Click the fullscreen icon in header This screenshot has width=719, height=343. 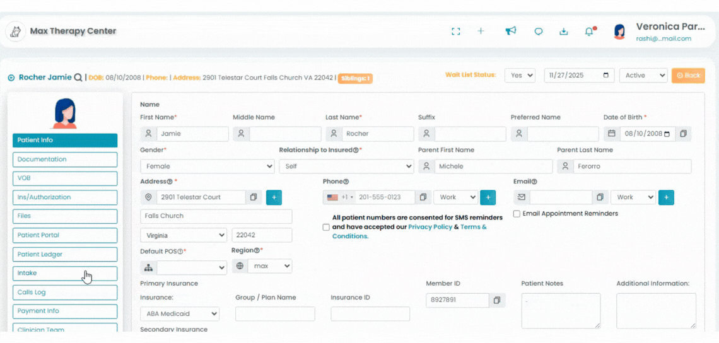pos(455,31)
